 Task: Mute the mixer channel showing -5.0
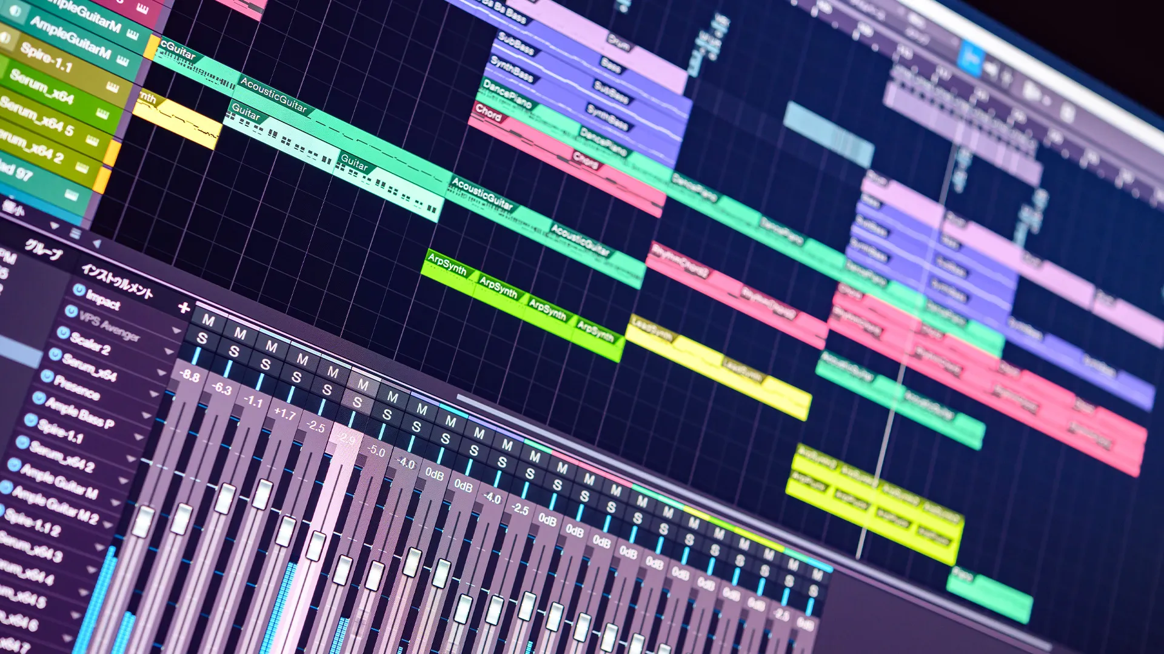[392, 398]
